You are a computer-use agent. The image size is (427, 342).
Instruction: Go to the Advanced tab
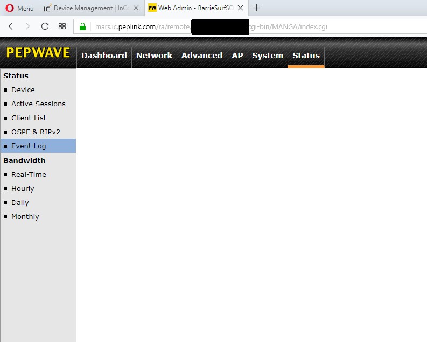pyautogui.click(x=202, y=56)
